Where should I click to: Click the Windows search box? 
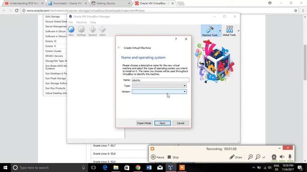click(x=49, y=168)
